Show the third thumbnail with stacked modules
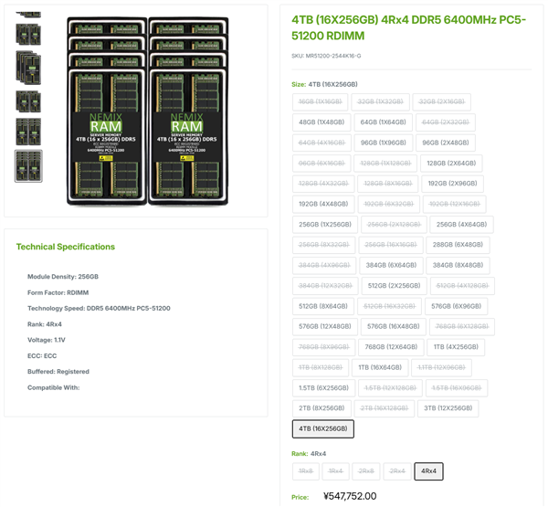The height and width of the screenshot is (507, 548). point(28,67)
